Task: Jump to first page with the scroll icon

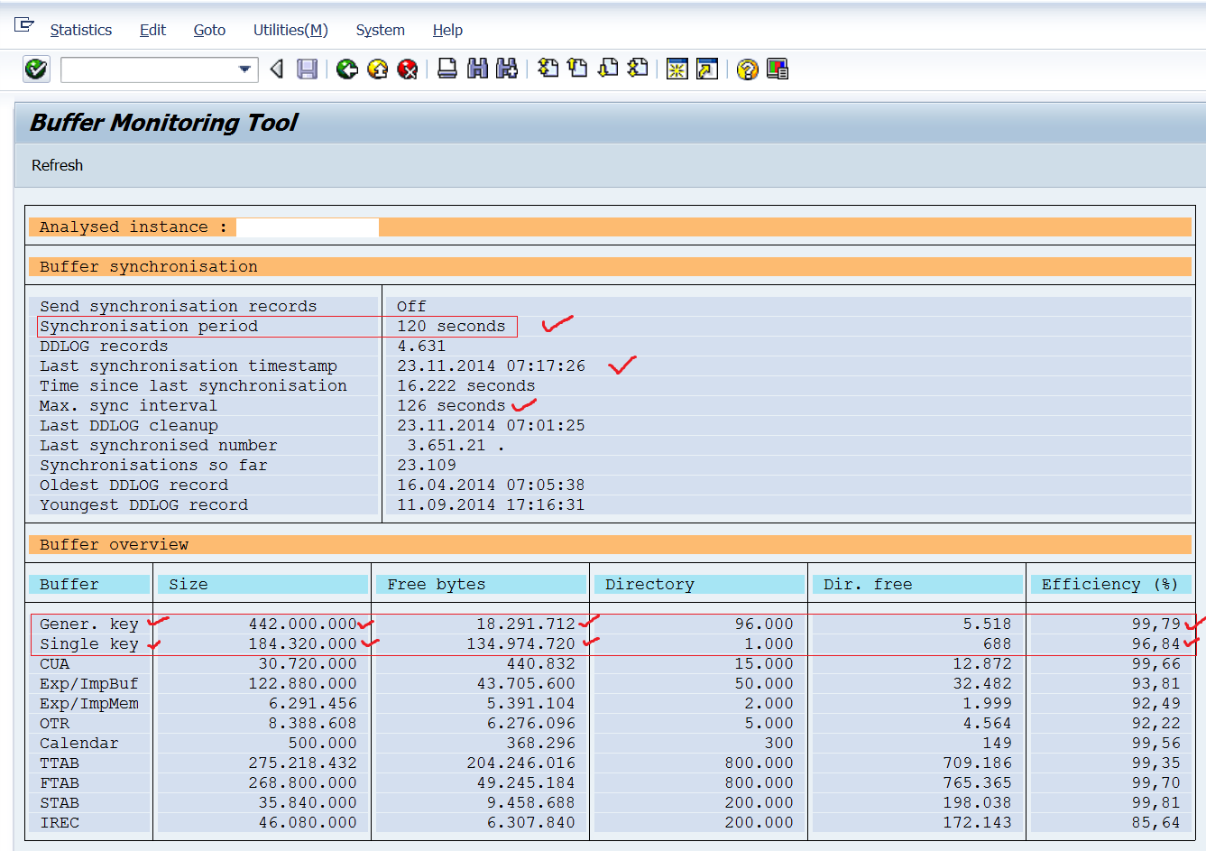Action: pyautogui.click(x=548, y=69)
